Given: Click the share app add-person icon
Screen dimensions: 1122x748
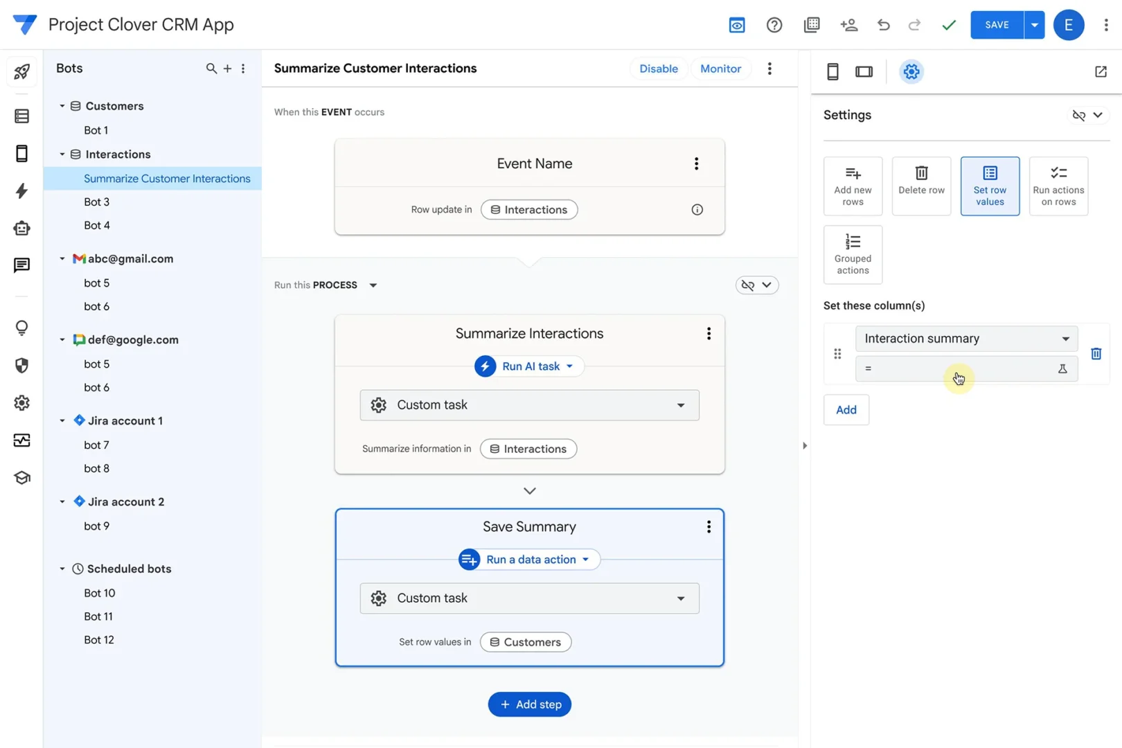Looking at the screenshot, I should 849,25.
